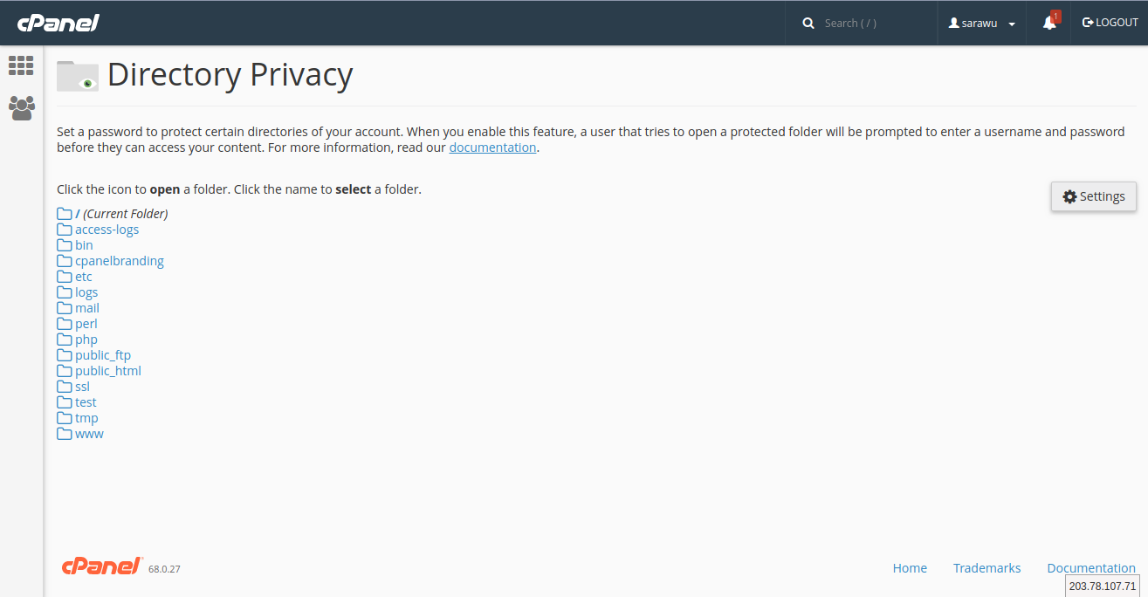1148x597 pixels.
Task: Click the cPanel logo in header
Action: coord(58,23)
